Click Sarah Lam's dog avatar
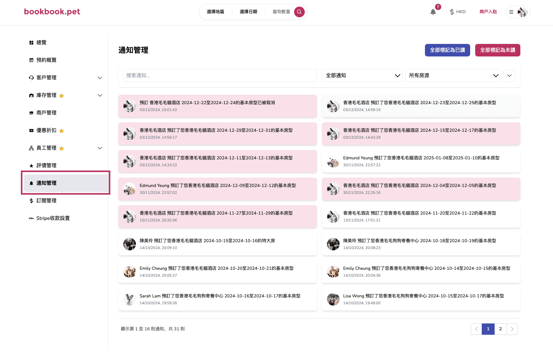 tap(130, 299)
